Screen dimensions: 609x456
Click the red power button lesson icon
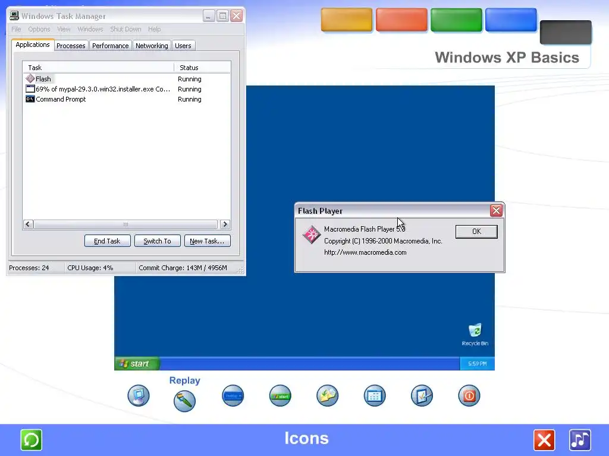[469, 395]
